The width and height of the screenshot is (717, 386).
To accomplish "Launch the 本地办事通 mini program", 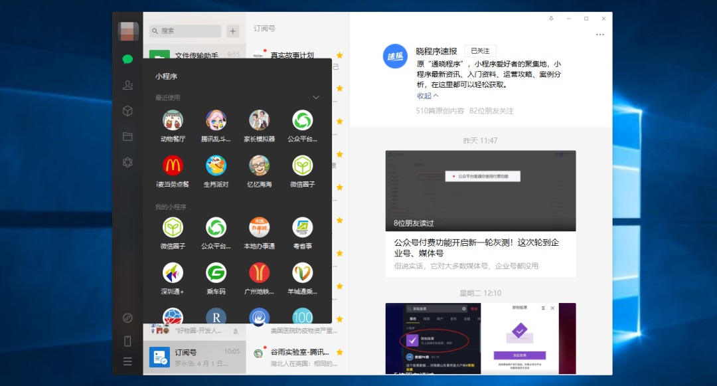I will coord(260,227).
